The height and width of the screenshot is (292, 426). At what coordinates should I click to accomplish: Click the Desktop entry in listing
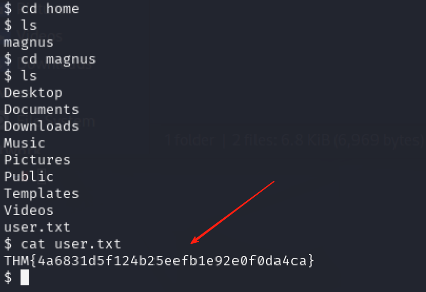coord(33,93)
